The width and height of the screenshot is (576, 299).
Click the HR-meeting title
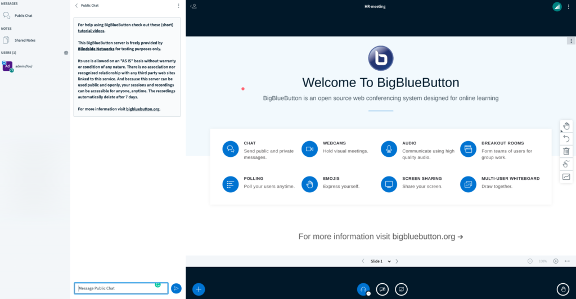click(x=375, y=7)
